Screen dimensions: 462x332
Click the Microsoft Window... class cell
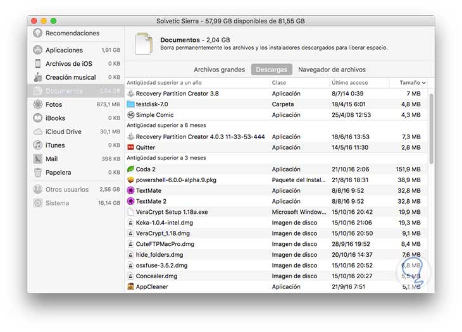pos(299,212)
